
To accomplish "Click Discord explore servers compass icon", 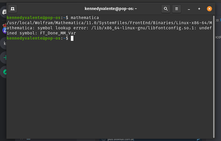I will [x=4, y=72].
